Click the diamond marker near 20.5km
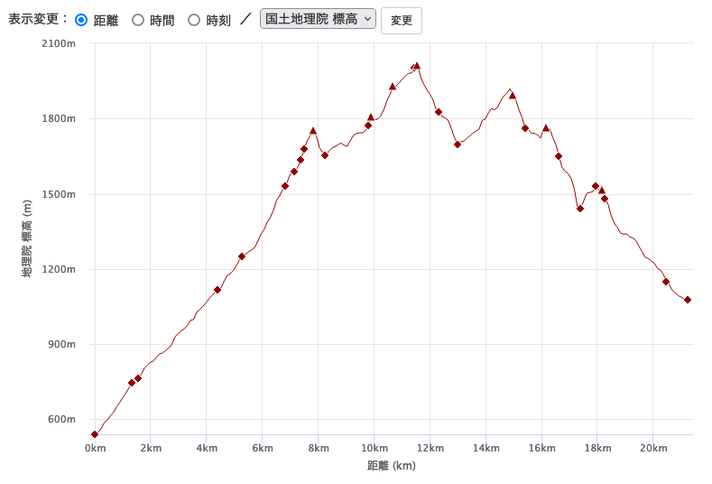 coord(666,282)
